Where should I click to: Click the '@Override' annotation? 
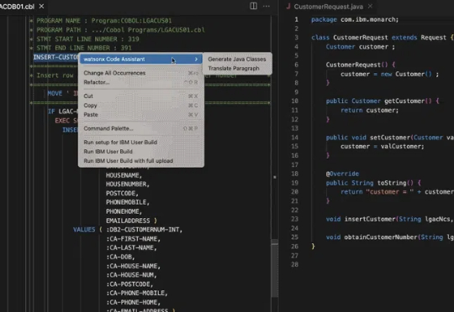[342, 174]
